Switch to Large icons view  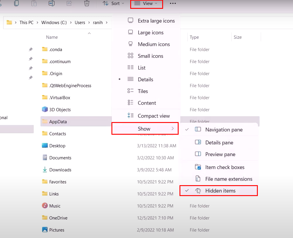point(150,32)
